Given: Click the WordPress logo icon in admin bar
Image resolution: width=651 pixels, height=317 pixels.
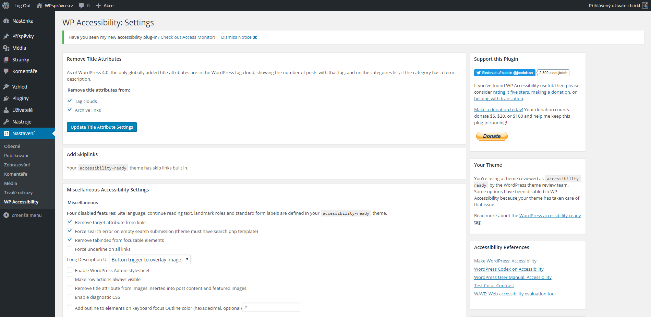Looking at the screenshot, I should click(x=6, y=5).
